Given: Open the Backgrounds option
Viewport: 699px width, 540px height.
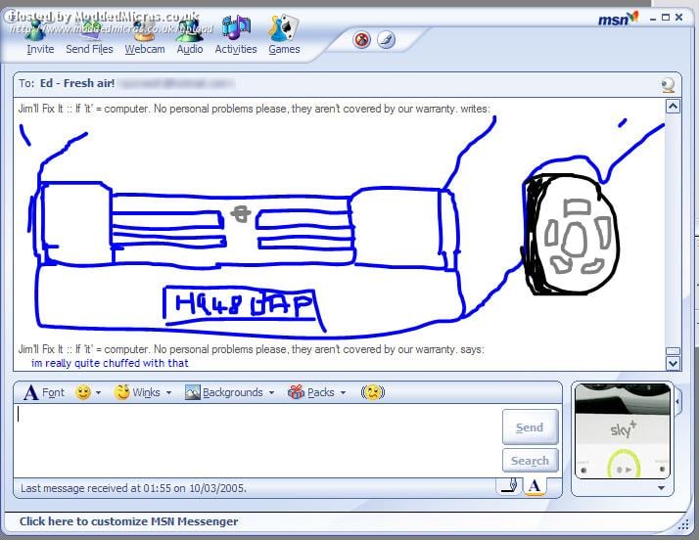Looking at the screenshot, I should pos(224,392).
